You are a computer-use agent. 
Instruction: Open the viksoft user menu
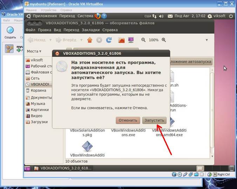[217, 16]
